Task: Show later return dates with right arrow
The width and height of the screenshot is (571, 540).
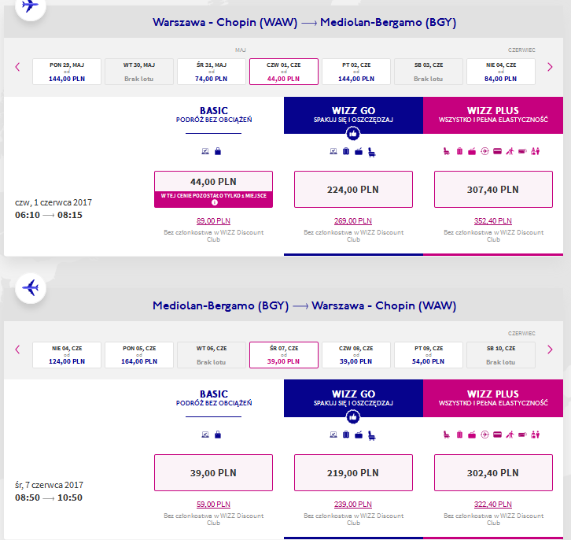Action: (x=550, y=350)
